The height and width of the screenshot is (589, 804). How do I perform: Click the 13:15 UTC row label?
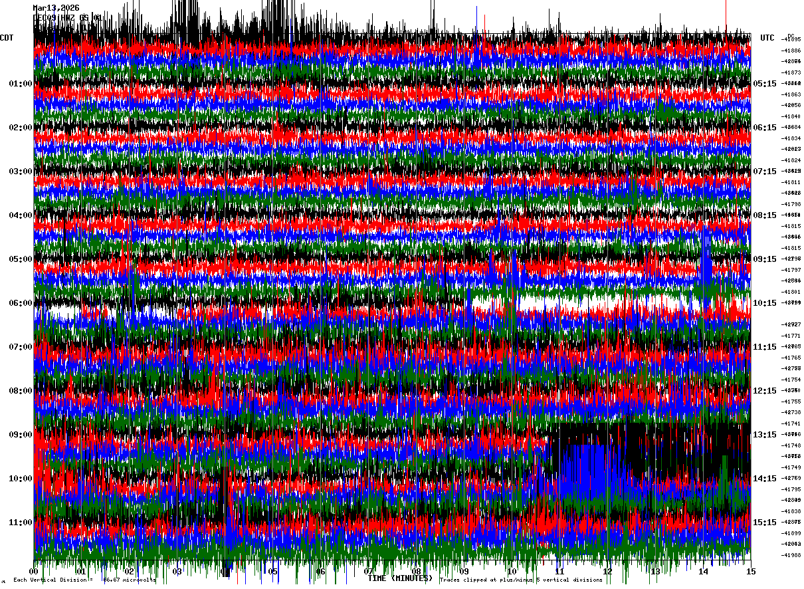click(x=765, y=435)
